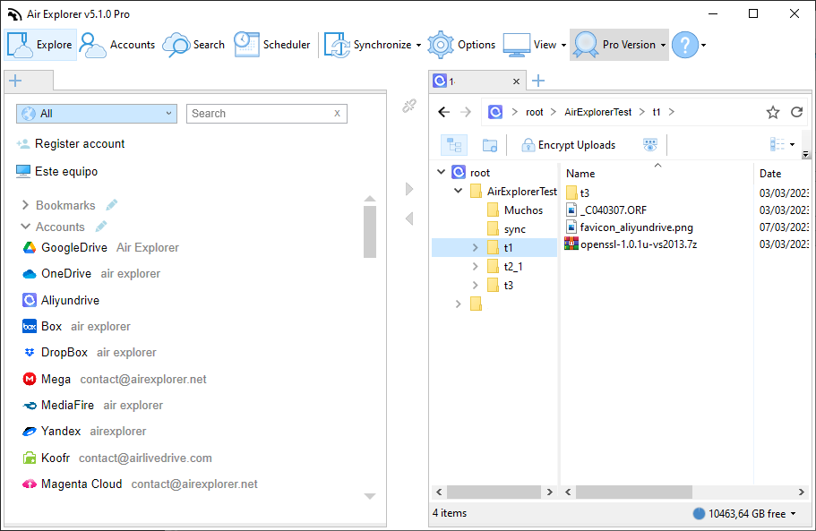Select the _C040307.ORF file

coord(606,210)
